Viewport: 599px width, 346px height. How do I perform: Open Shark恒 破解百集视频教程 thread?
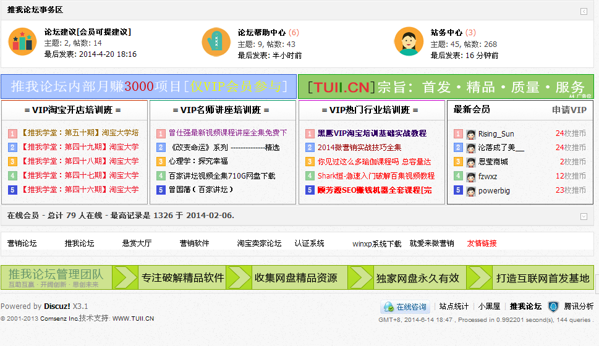[x=376, y=175]
